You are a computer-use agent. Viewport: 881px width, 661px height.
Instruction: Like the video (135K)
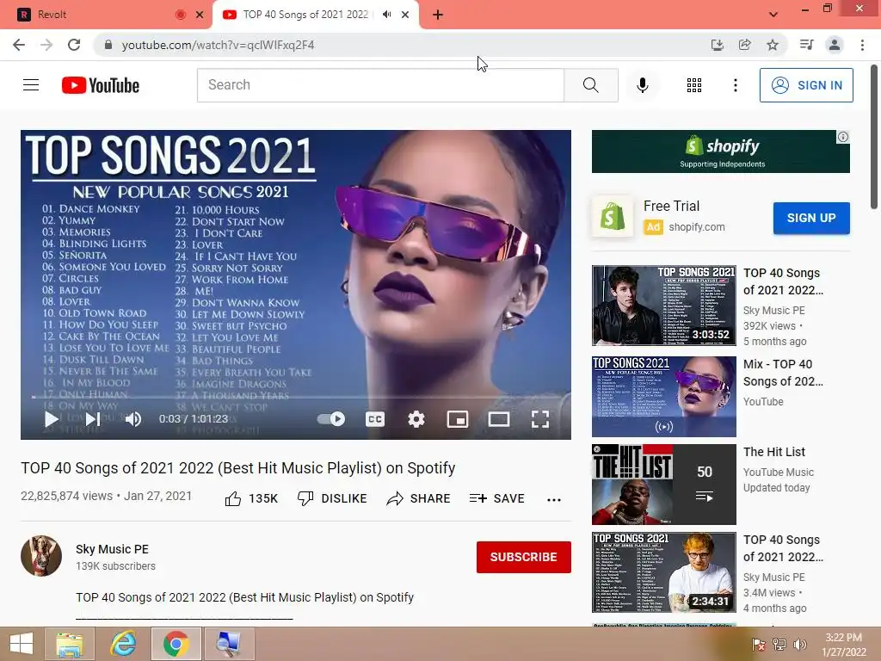(251, 498)
